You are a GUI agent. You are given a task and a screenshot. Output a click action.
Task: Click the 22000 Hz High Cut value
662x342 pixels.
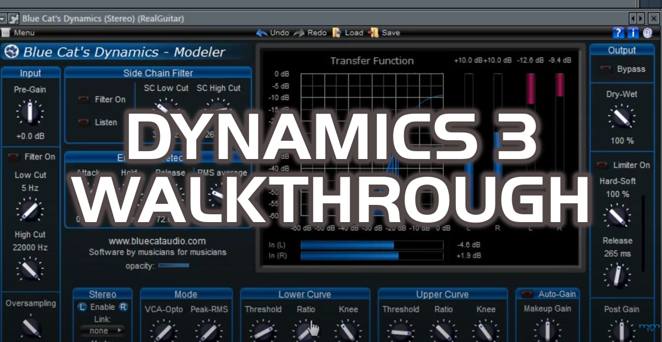(30, 247)
